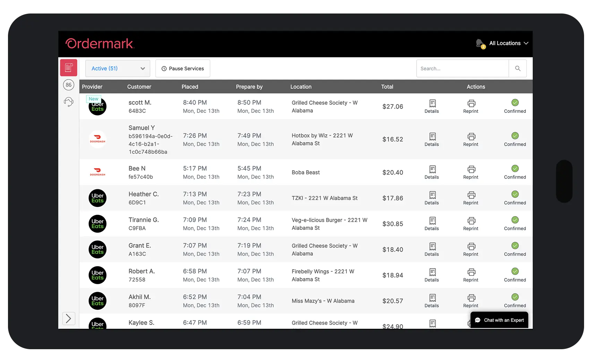This screenshot has height=362, width=591.
Task: Select the $30.85 total
Action: (393, 224)
